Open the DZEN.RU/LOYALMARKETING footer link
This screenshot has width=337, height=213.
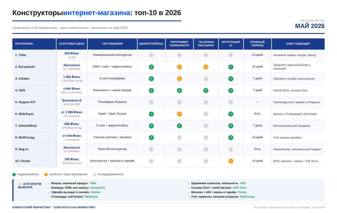(x=74, y=207)
